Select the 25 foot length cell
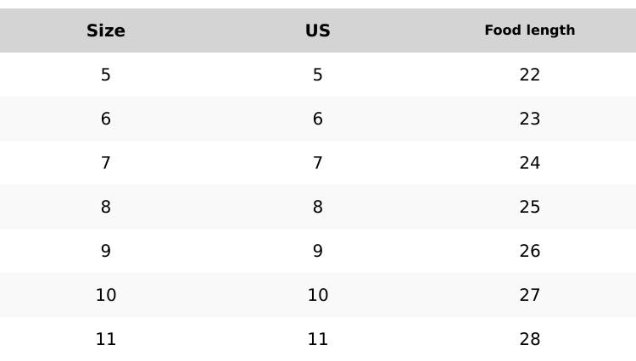The width and height of the screenshot is (636, 361). point(530,207)
